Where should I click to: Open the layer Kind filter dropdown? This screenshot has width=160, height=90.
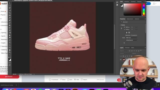click(x=124, y=51)
